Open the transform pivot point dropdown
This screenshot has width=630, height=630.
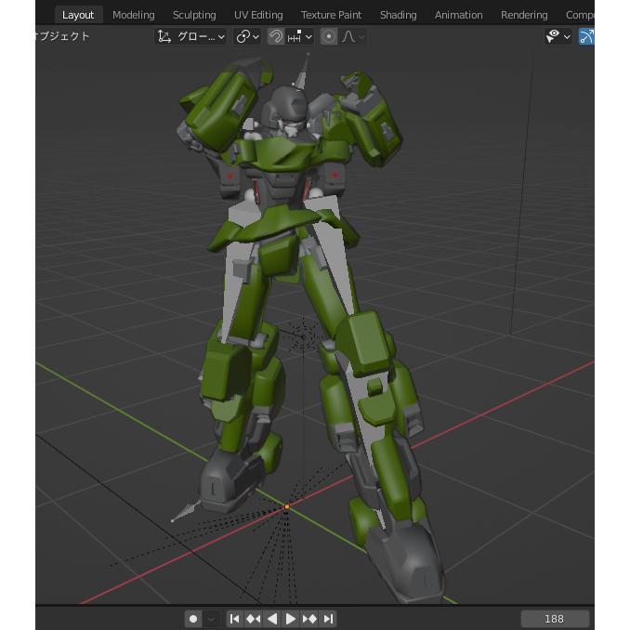tap(247, 36)
